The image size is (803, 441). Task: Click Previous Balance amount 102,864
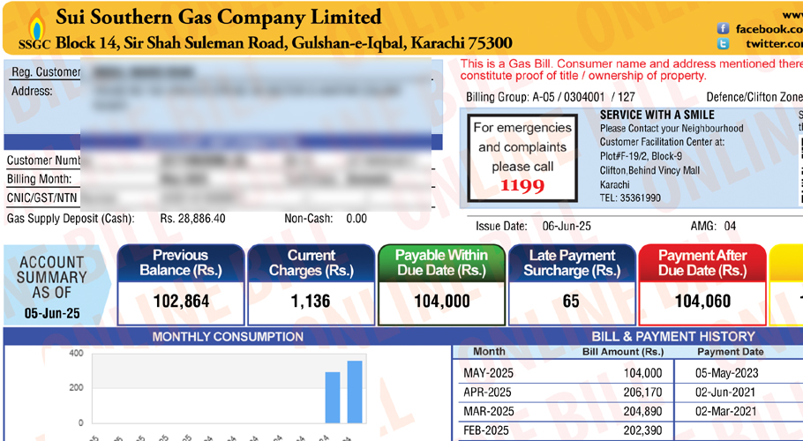[181, 302]
